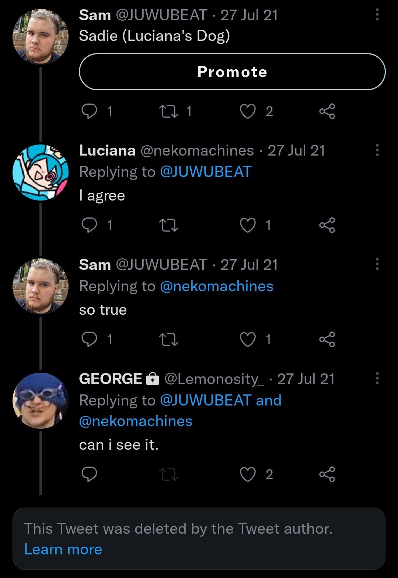Retweet Sam's Sadie (Luciana's Dog) tweet
This screenshot has width=398, height=578.
(x=168, y=111)
